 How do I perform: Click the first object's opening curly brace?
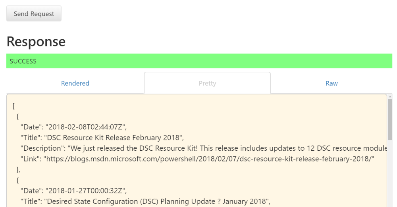[x=17, y=117]
